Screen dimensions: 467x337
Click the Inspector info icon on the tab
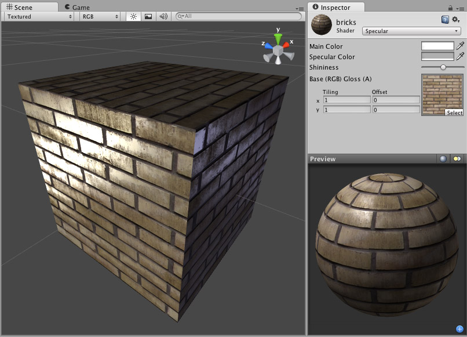point(315,8)
